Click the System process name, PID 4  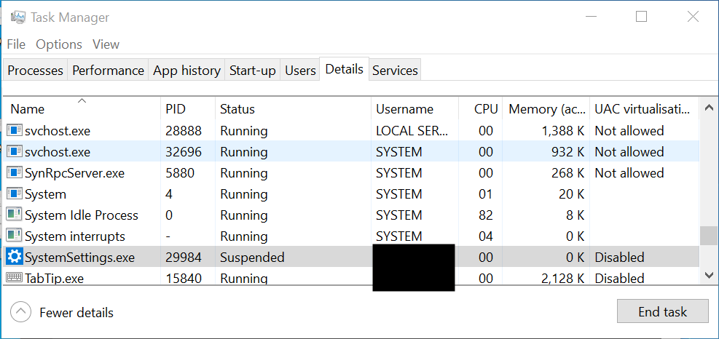[45, 195]
